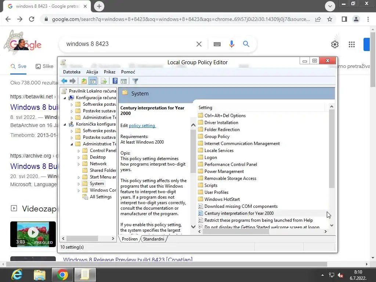This screenshot has height=282, width=376.
Task: Expand the Start Menu tree node
Action: tap(79, 177)
